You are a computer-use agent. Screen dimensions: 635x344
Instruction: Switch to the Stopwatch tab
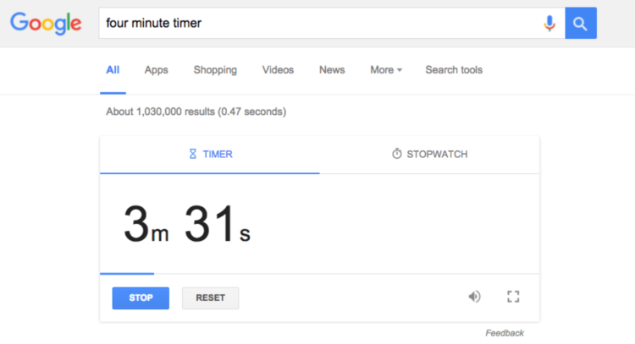tap(429, 155)
